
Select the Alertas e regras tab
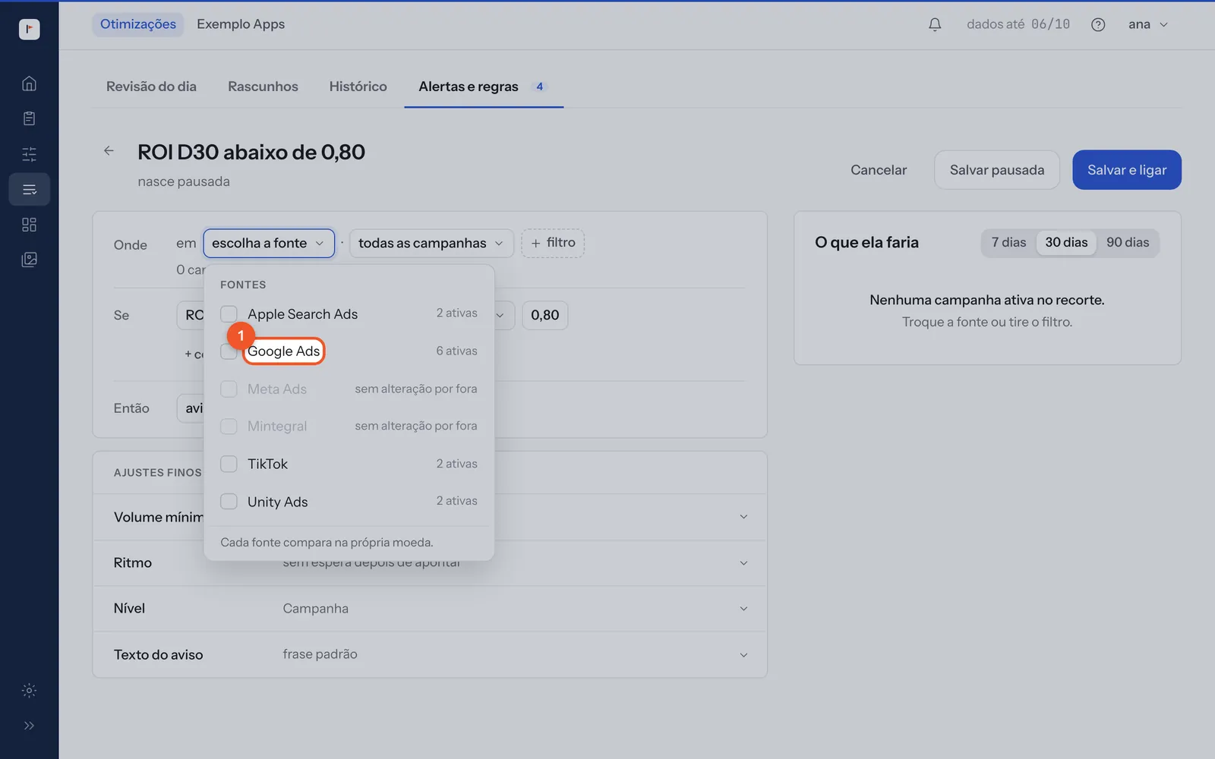[484, 87]
